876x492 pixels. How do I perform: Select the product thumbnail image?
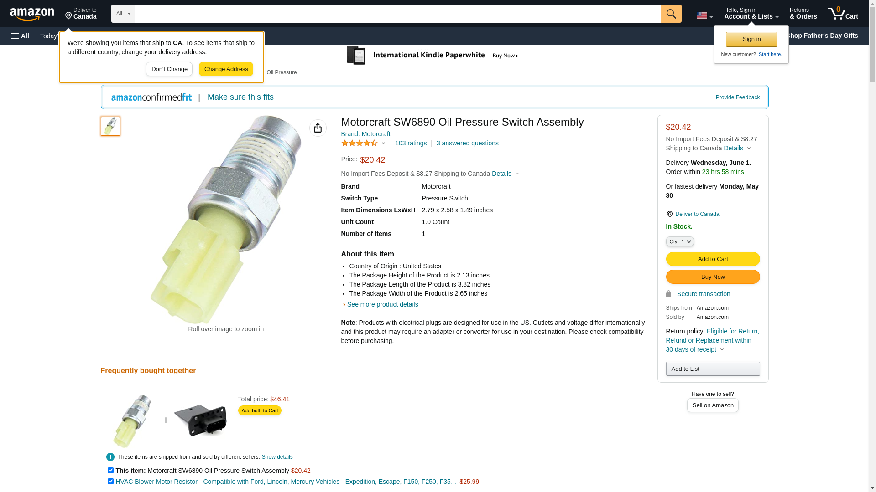(x=110, y=126)
